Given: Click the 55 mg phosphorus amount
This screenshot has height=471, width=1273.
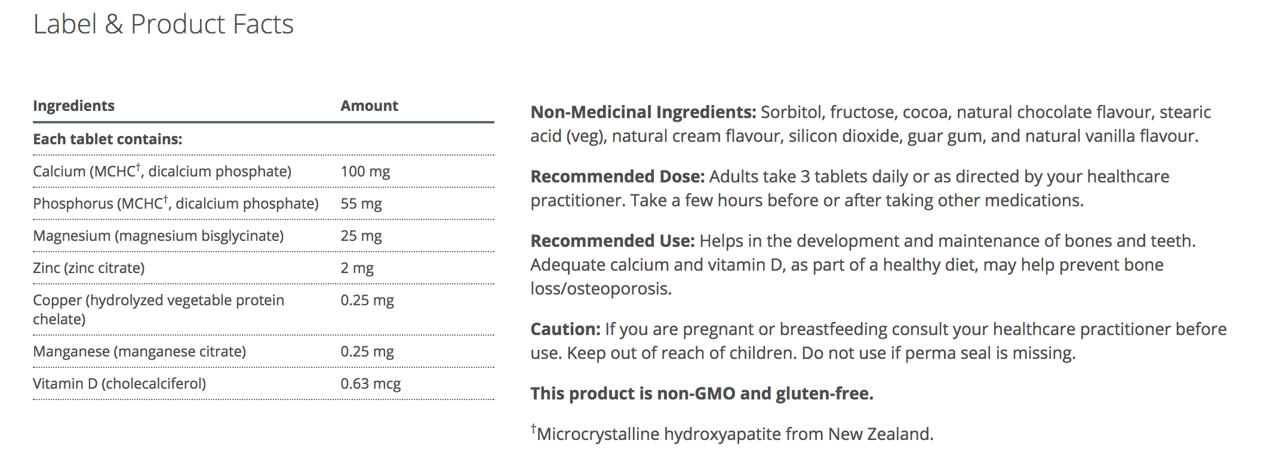Looking at the screenshot, I should click(361, 204).
